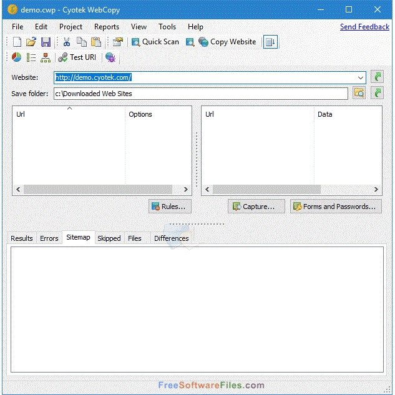Screen dimensions: 395x395
Task: Click the New project icon
Action: (17, 42)
